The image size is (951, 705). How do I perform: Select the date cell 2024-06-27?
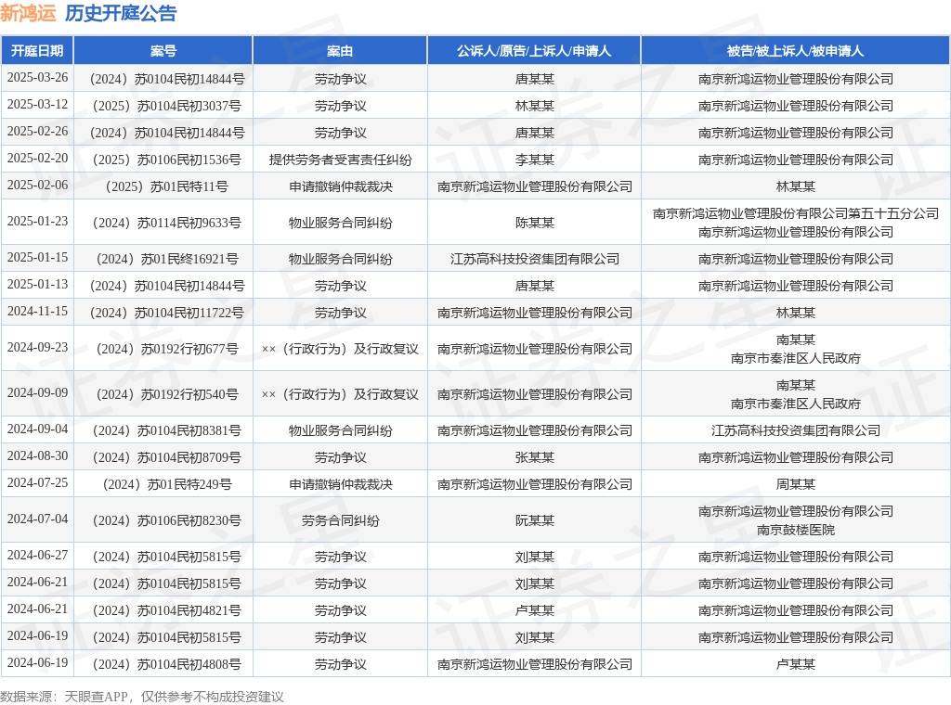pos(37,556)
